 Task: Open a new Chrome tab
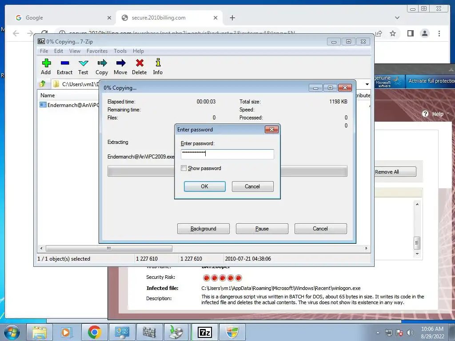pyautogui.click(x=232, y=18)
